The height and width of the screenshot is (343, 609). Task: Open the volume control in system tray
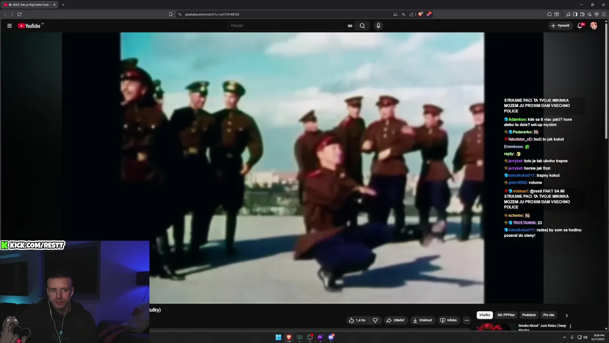(x=585, y=337)
